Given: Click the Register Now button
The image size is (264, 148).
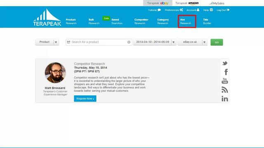Looking at the screenshot, I should [x=85, y=99].
